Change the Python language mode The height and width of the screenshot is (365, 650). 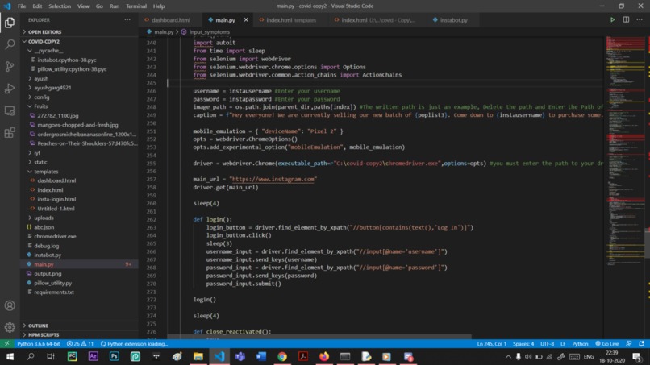[580, 344]
